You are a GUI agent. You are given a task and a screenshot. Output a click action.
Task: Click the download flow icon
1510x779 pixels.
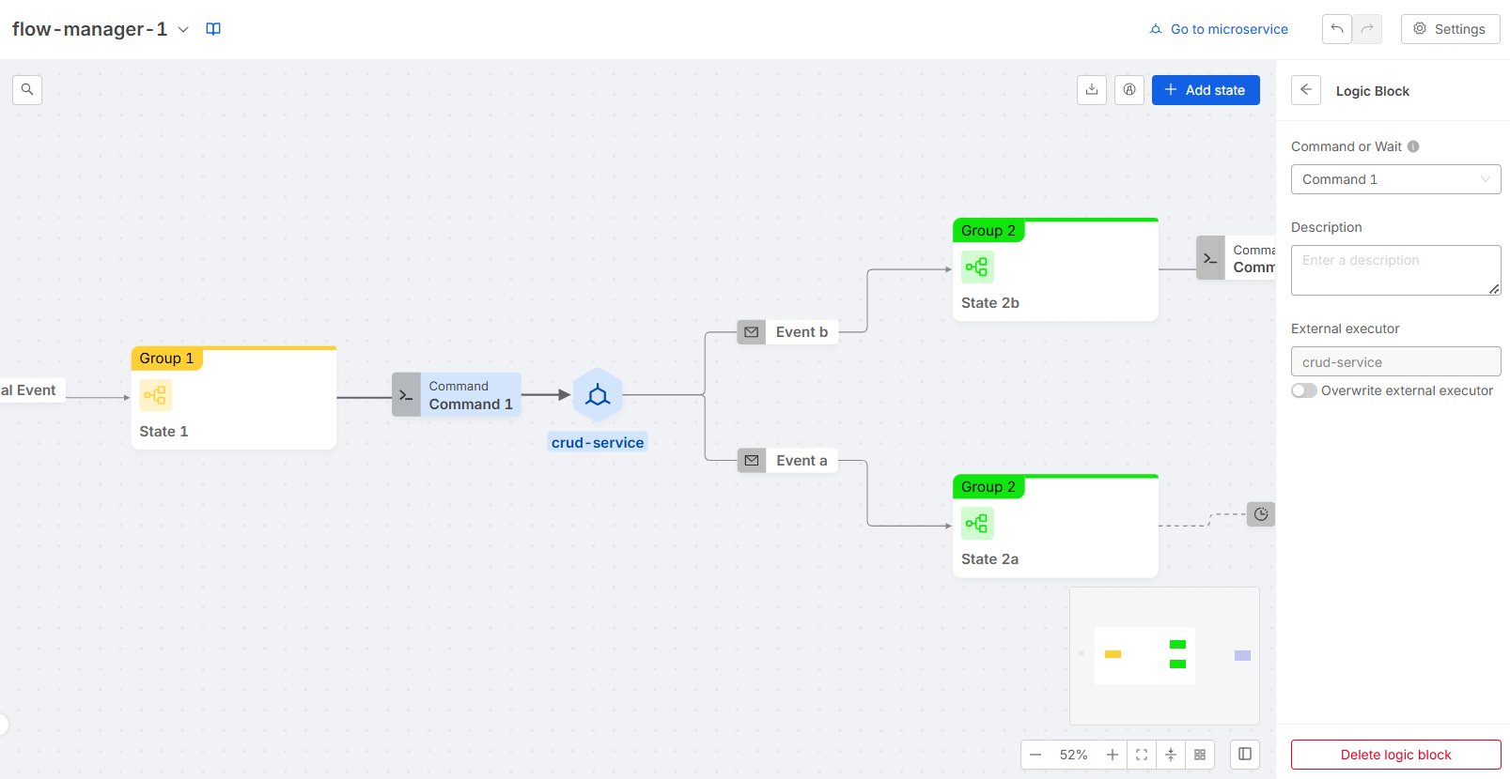point(1092,90)
